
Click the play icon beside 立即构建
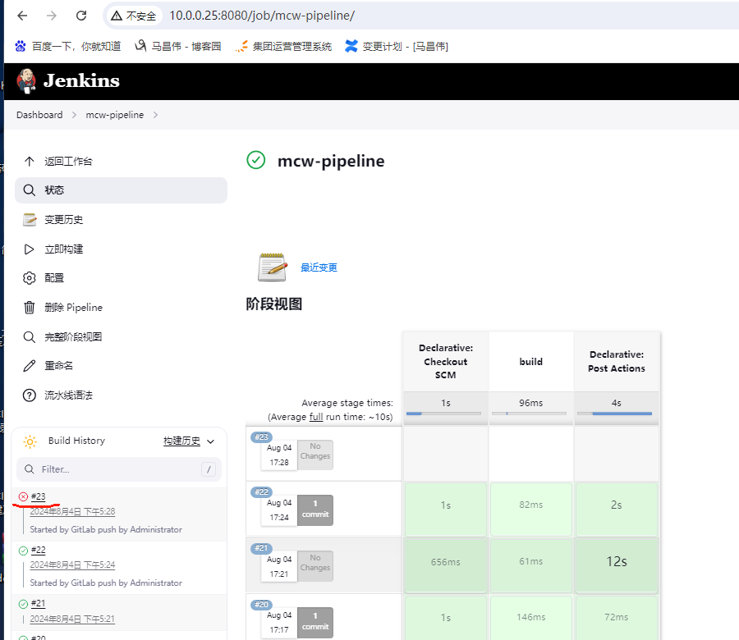pyautogui.click(x=30, y=249)
